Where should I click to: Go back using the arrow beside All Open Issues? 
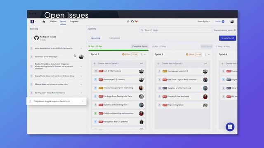coord(32,38)
